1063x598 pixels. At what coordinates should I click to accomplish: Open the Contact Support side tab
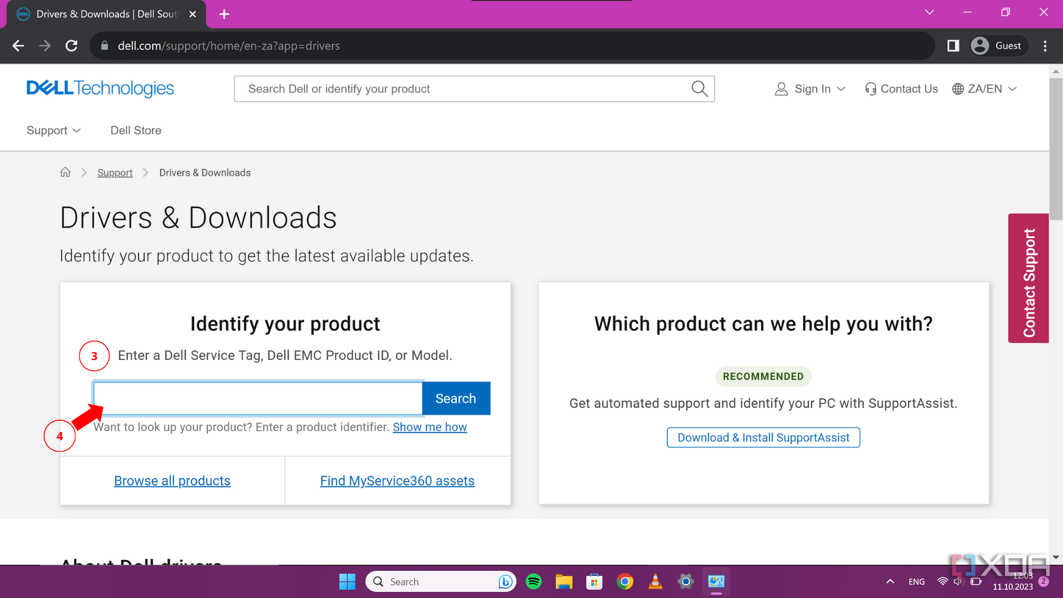(x=1029, y=278)
